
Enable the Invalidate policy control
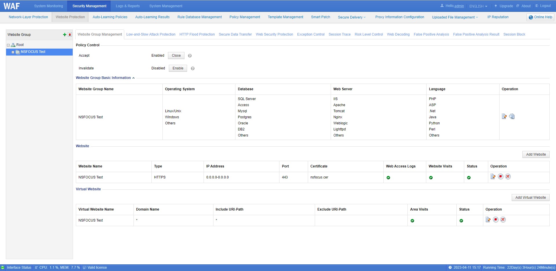pyautogui.click(x=178, y=68)
